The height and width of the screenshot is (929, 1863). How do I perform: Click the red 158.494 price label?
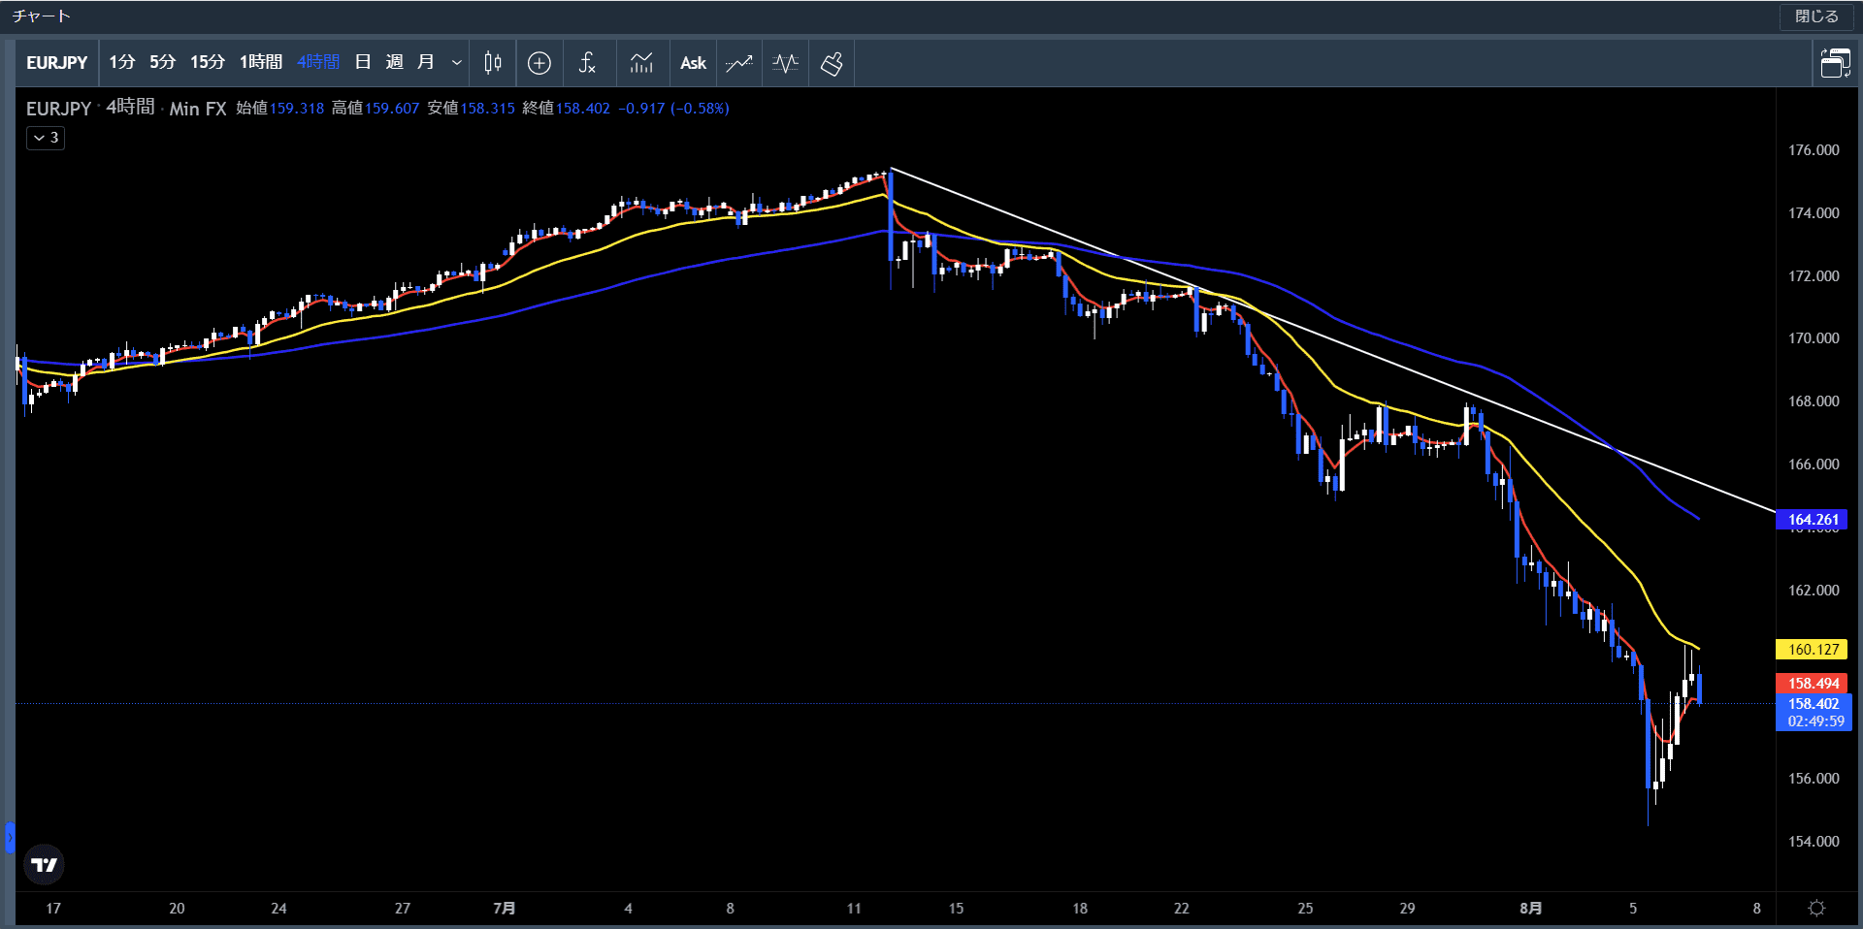[x=1813, y=684]
